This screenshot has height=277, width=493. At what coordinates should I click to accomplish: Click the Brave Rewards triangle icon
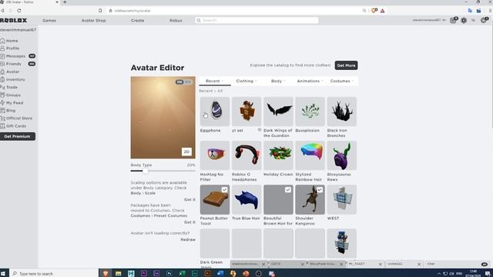[383, 11]
